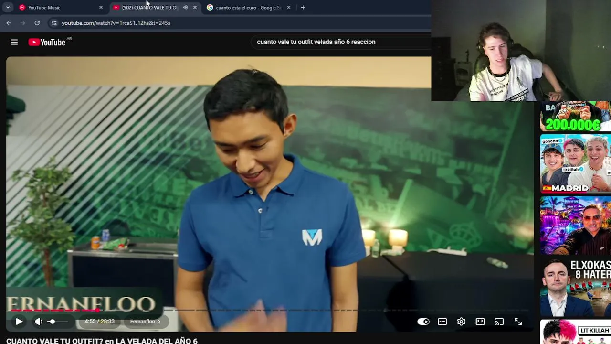The image size is (611, 344).
Task: Go back to the previous page
Action: (x=9, y=23)
